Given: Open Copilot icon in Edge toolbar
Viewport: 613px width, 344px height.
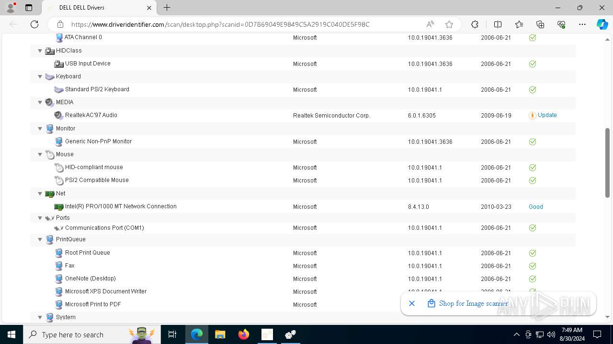Looking at the screenshot, I should pos(602,24).
